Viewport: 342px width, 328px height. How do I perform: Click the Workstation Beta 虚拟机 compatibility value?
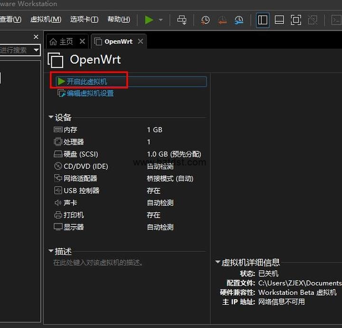point(297,292)
